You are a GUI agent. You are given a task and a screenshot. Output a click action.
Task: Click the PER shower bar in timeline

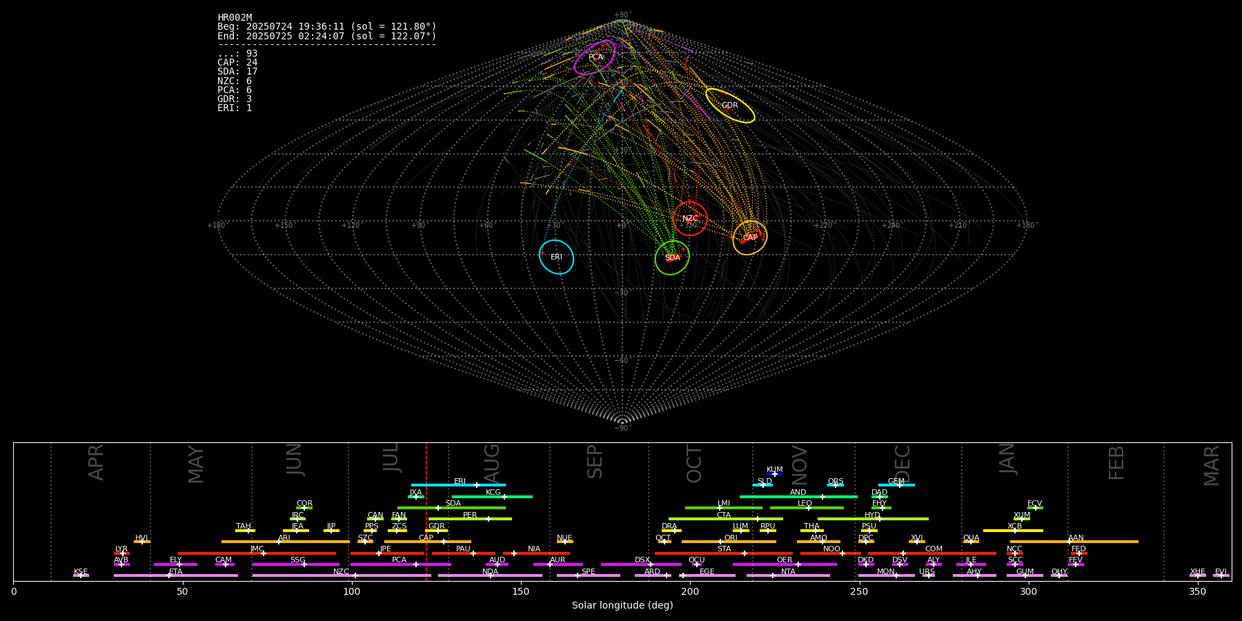coord(470,519)
